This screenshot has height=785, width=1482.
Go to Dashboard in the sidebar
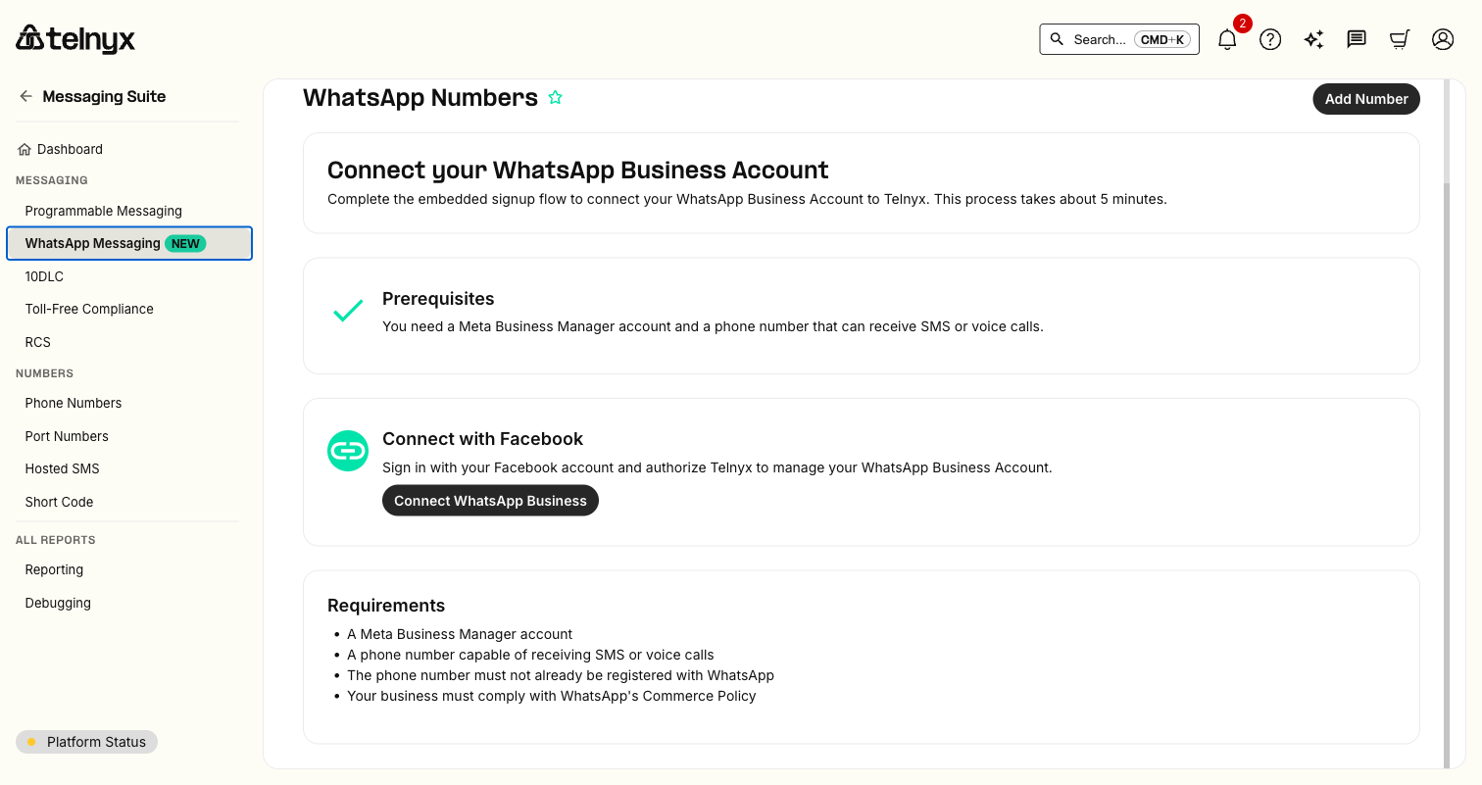[x=70, y=149]
